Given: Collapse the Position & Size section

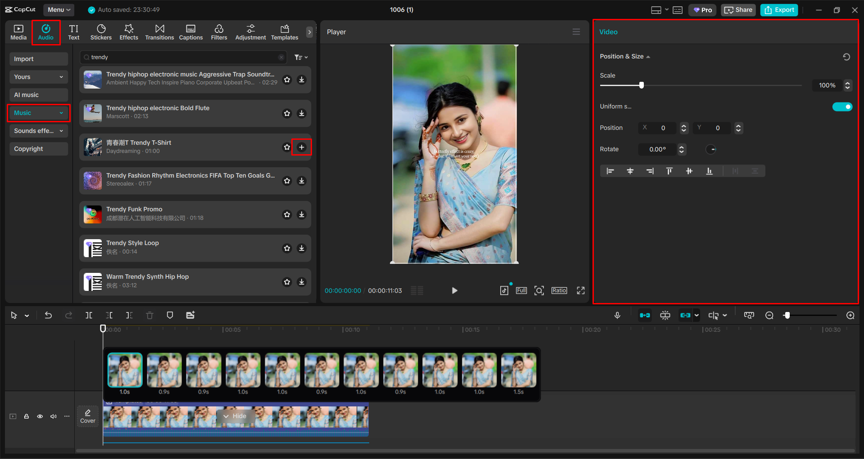Looking at the screenshot, I should coord(648,56).
